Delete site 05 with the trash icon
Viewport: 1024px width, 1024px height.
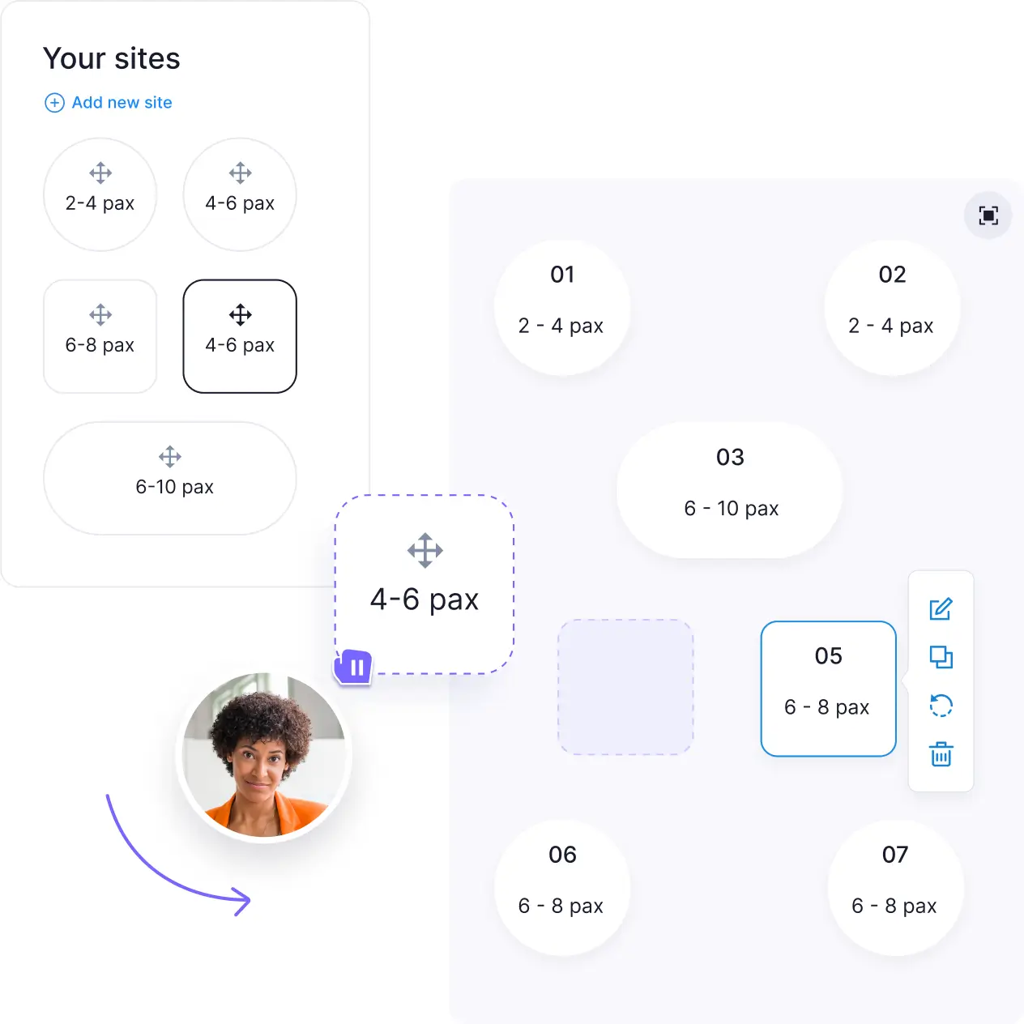941,754
